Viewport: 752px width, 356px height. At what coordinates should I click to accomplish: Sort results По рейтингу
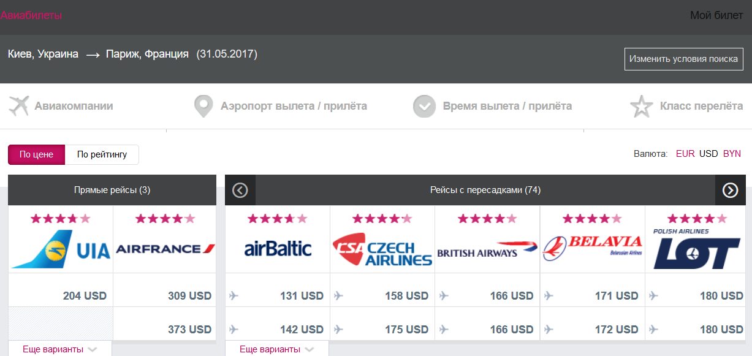coord(102,154)
